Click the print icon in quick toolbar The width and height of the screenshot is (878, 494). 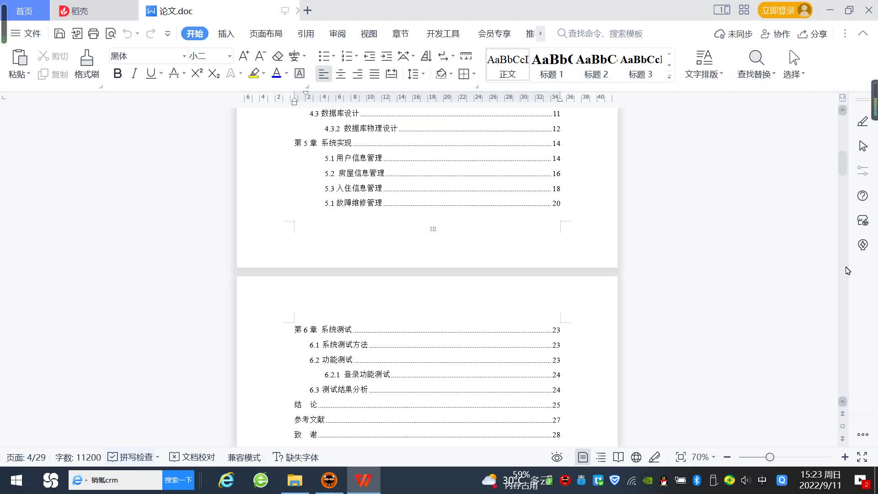[x=93, y=33]
